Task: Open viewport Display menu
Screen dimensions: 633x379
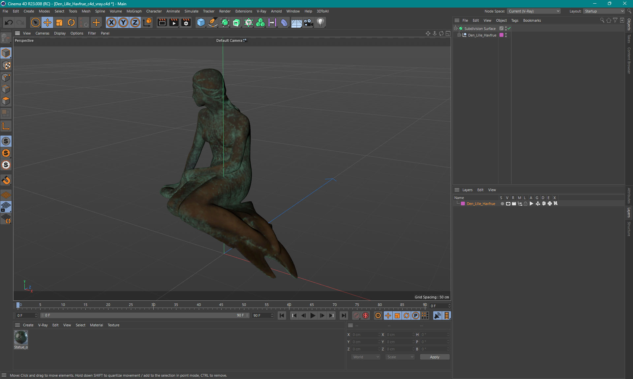Action: [60, 33]
